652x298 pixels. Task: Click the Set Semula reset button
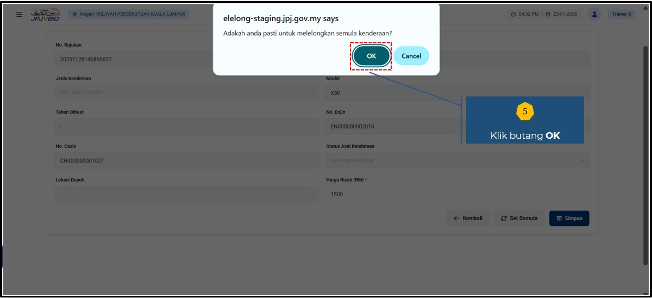click(519, 218)
